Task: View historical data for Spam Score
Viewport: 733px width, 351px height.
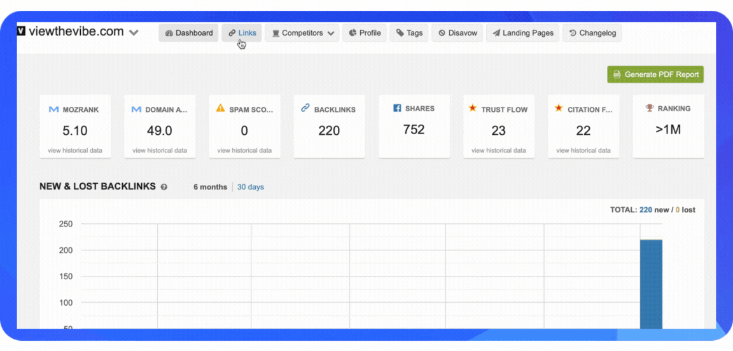Action: 244,151
